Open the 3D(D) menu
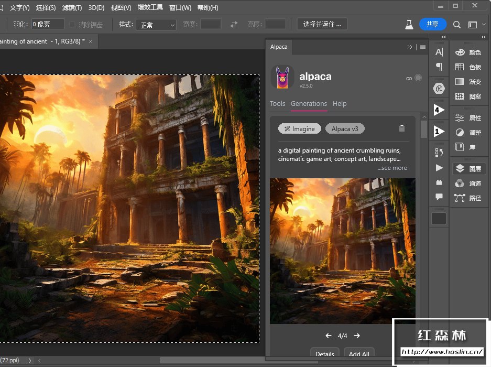 coord(96,7)
